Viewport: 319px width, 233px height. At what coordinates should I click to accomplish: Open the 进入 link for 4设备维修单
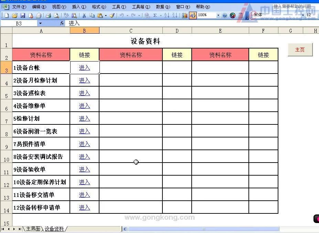[x=84, y=106]
